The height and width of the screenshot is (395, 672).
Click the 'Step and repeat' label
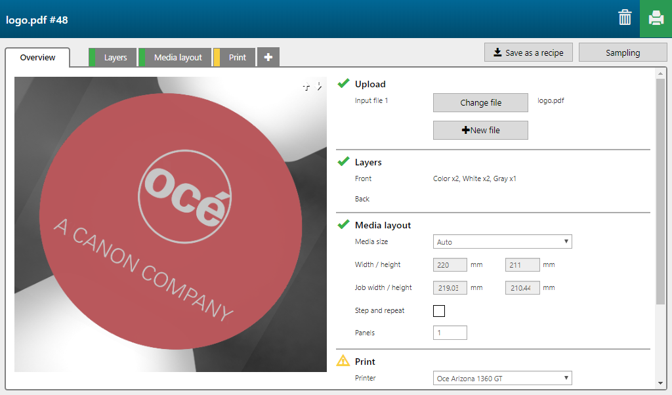pos(379,310)
